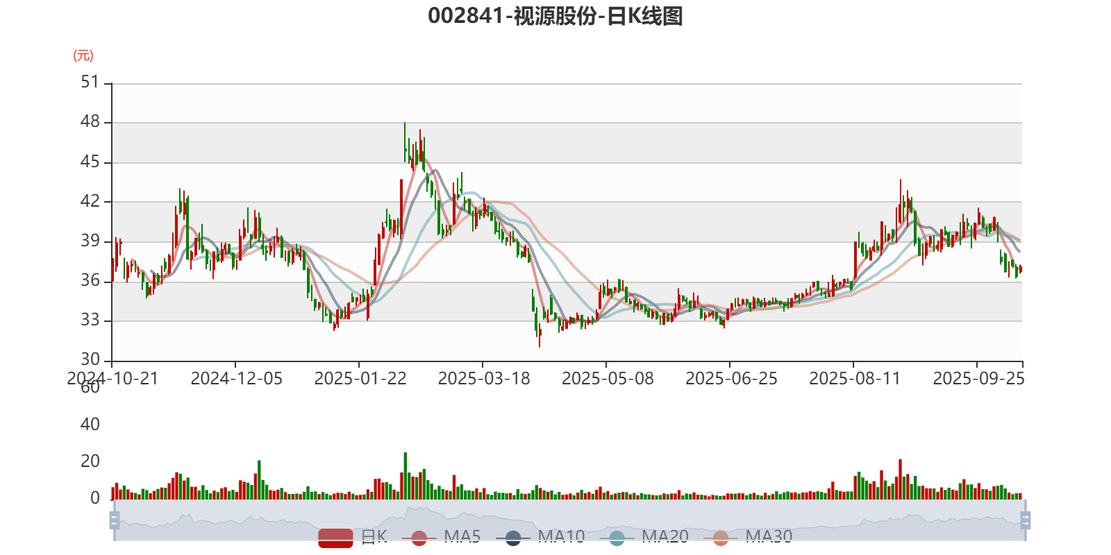
Task: Click the left handle of the zoom slider
Action: point(115,520)
